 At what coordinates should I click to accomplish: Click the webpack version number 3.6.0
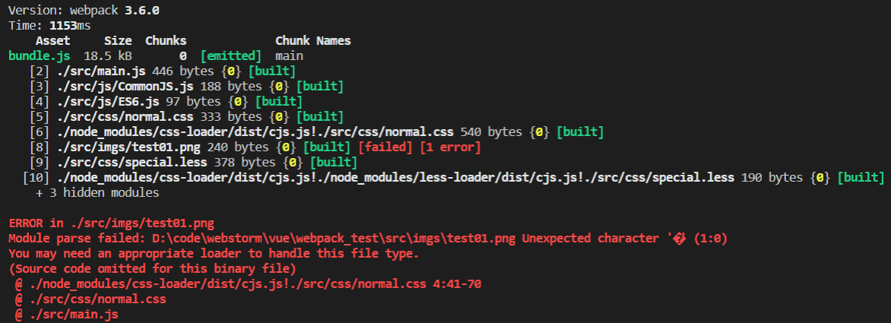point(142,11)
